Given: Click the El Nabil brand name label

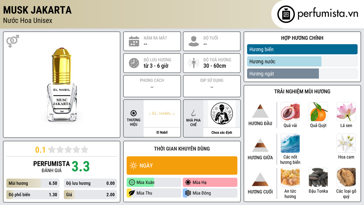Looking at the screenshot, I should pos(162,132).
